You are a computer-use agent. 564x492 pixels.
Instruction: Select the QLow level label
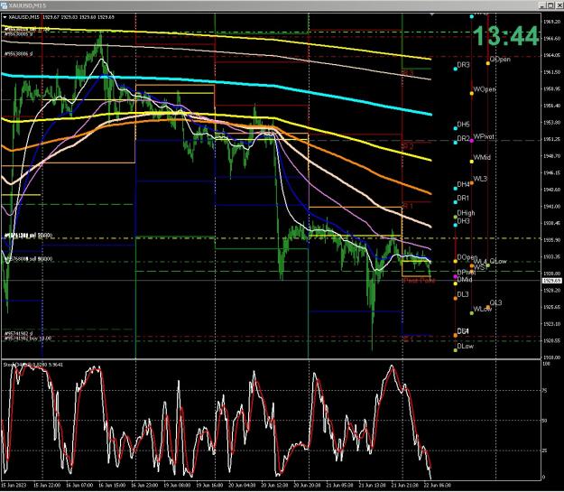498,261
